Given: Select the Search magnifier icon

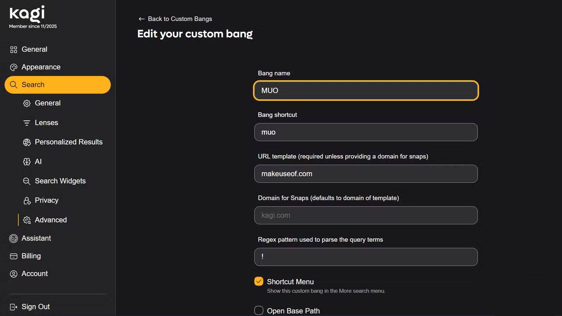Looking at the screenshot, I should [x=14, y=84].
